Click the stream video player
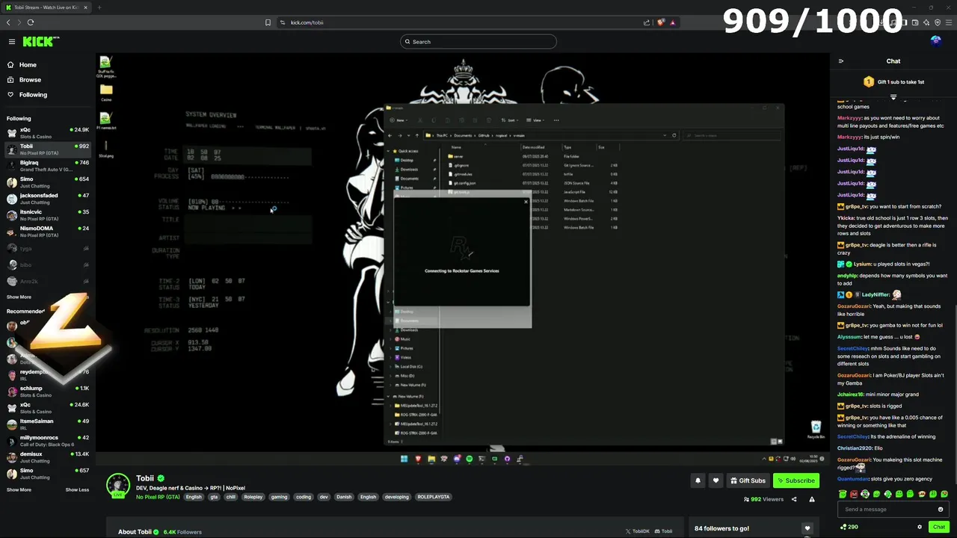This screenshot has height=538, width=957. (462, 259)
